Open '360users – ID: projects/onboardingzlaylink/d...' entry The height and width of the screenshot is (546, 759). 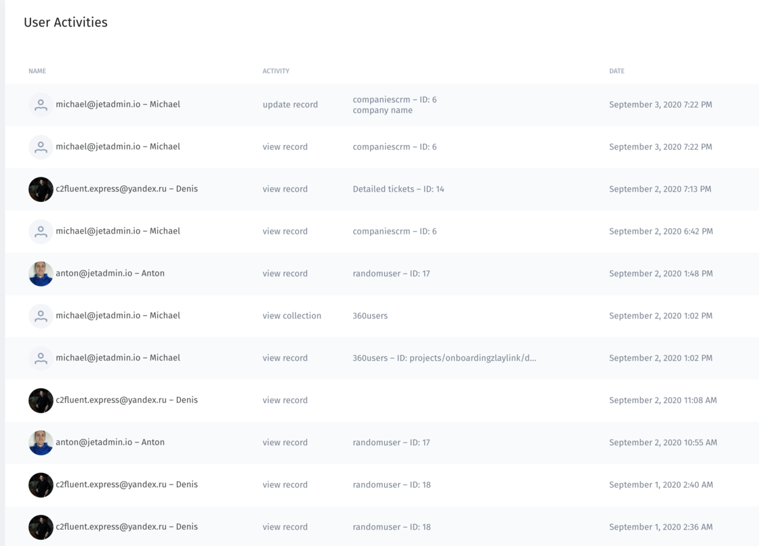click(x=445, y=358)
